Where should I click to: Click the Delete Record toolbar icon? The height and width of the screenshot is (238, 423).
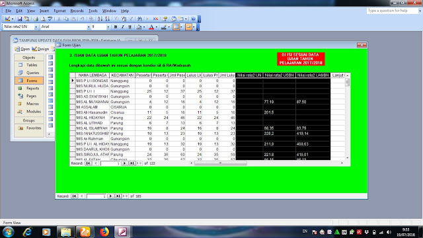pyautogui.click(x=156, y=19)
